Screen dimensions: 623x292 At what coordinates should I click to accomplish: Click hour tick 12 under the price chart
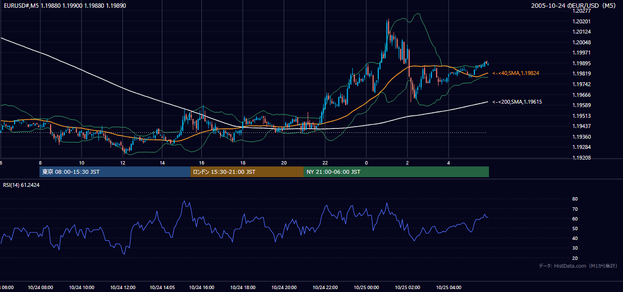[x=122, y=163]
